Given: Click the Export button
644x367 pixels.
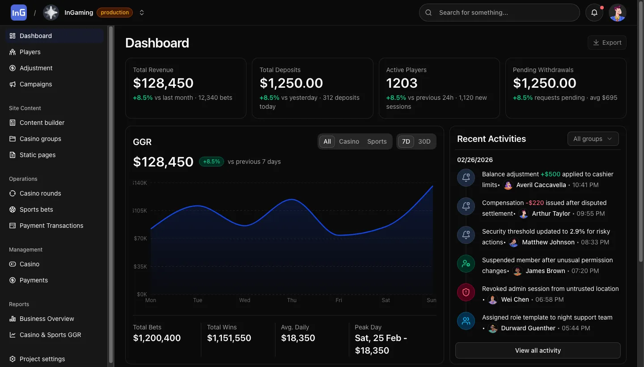Looking at the screenshot, I should pyautogui.click(x=607, y=43).
